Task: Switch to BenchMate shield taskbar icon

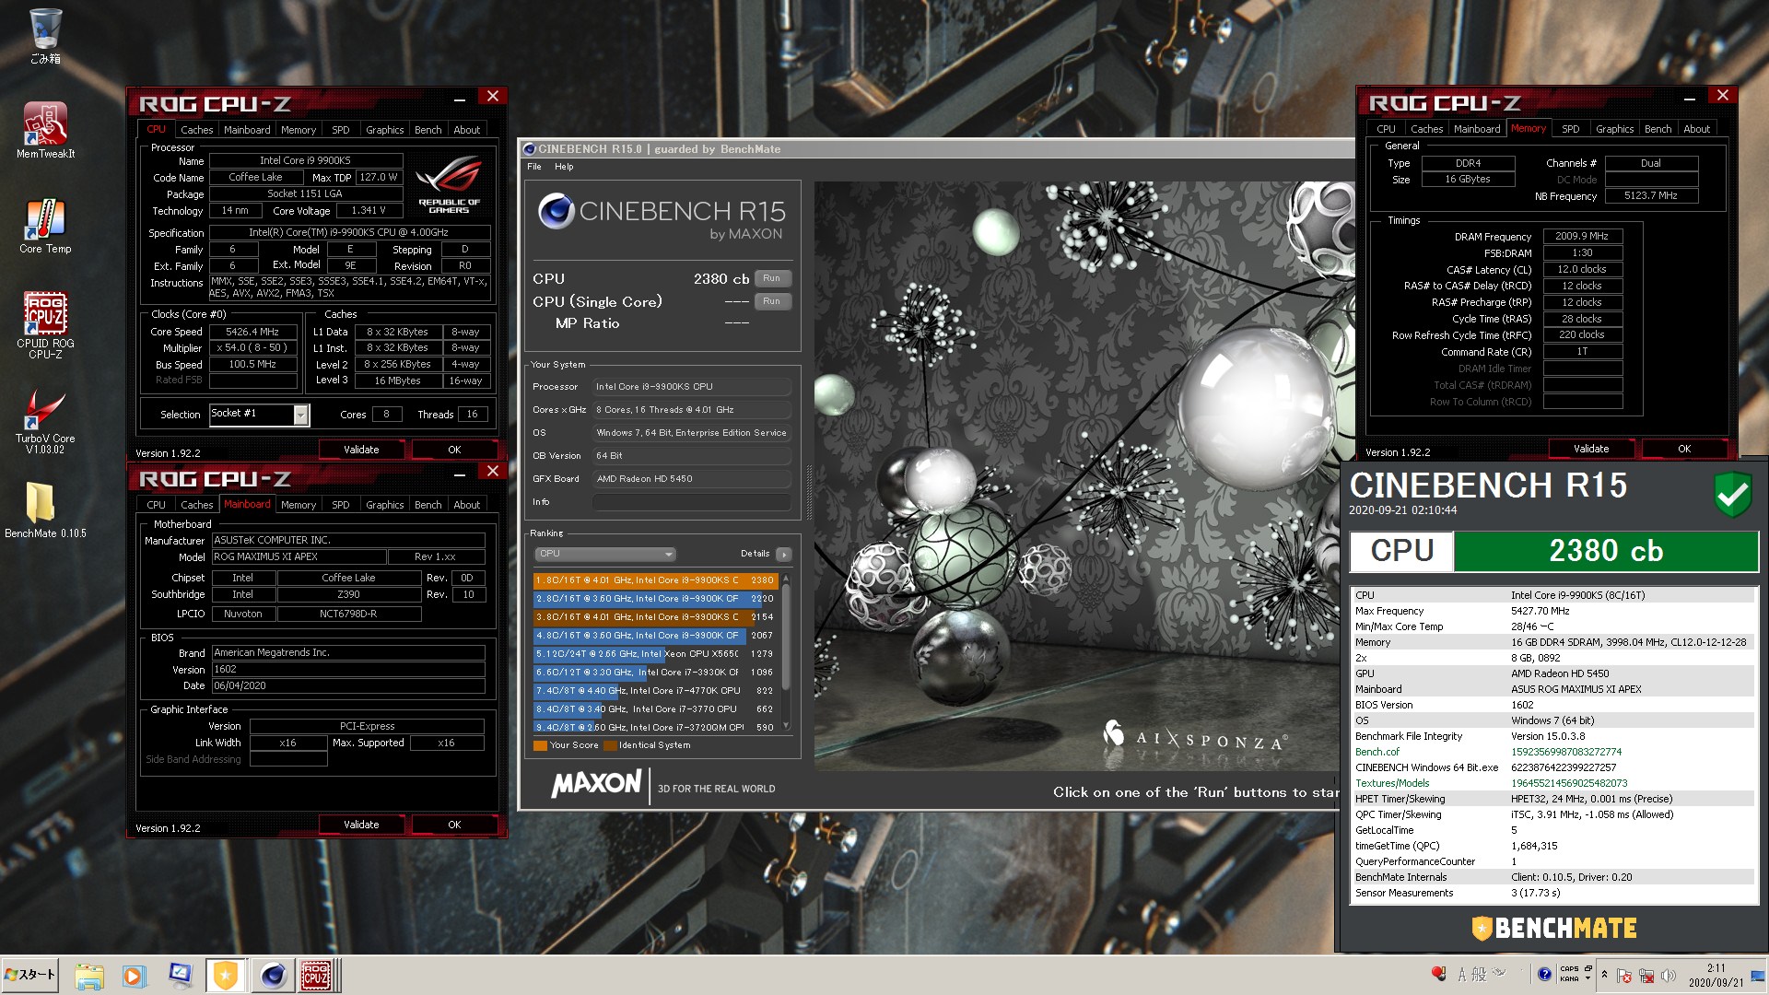Action: coord(226,976)
